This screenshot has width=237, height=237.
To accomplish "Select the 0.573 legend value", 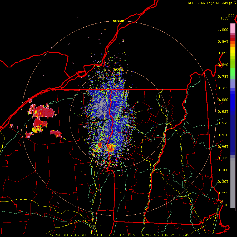I will tap(223, 123).
